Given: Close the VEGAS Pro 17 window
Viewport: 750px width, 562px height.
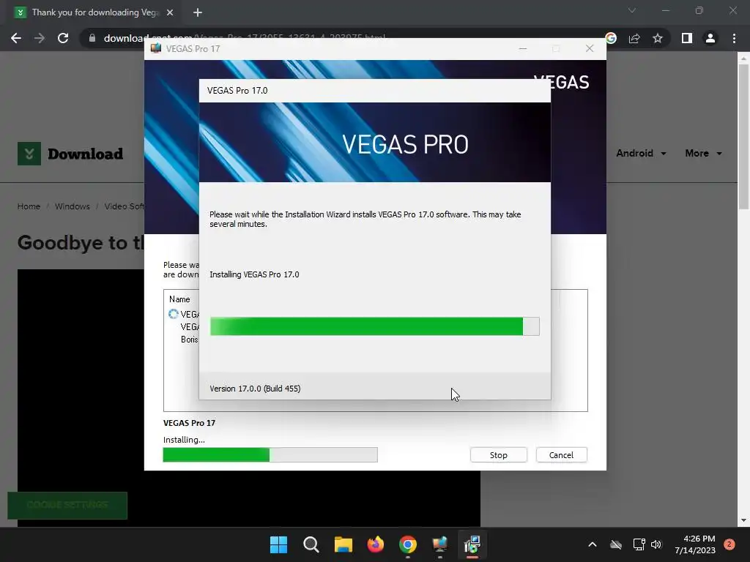Looking at the screenshot, I should (x=590, y=49).
